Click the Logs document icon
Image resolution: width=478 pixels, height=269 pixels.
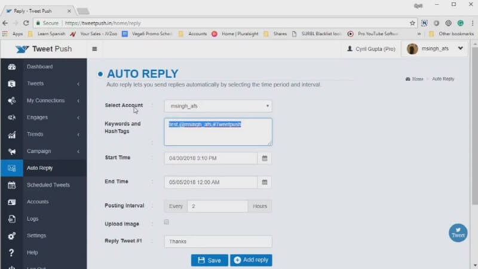coord(11,219)
